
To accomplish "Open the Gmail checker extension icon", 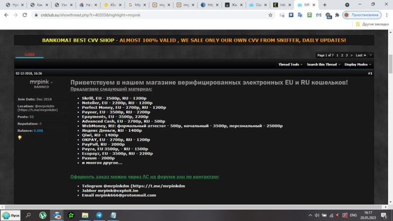I will click(x=318, y=15).
